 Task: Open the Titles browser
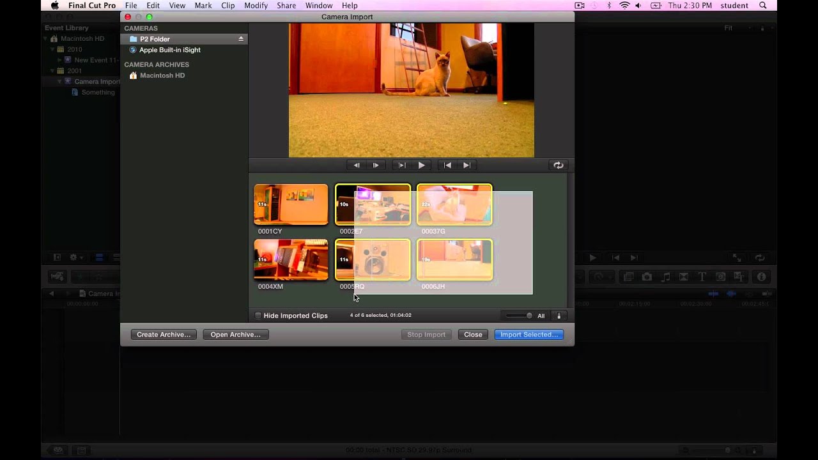(x=702, y=277)
